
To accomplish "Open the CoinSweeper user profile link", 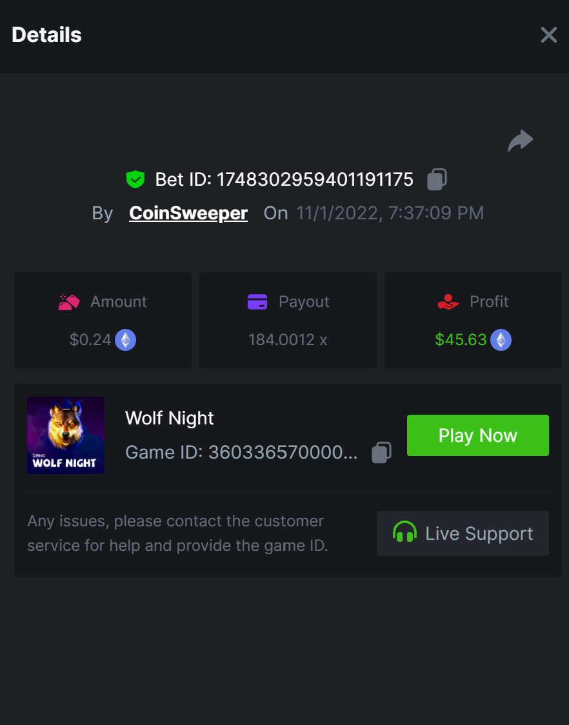I will click(188, 213).
